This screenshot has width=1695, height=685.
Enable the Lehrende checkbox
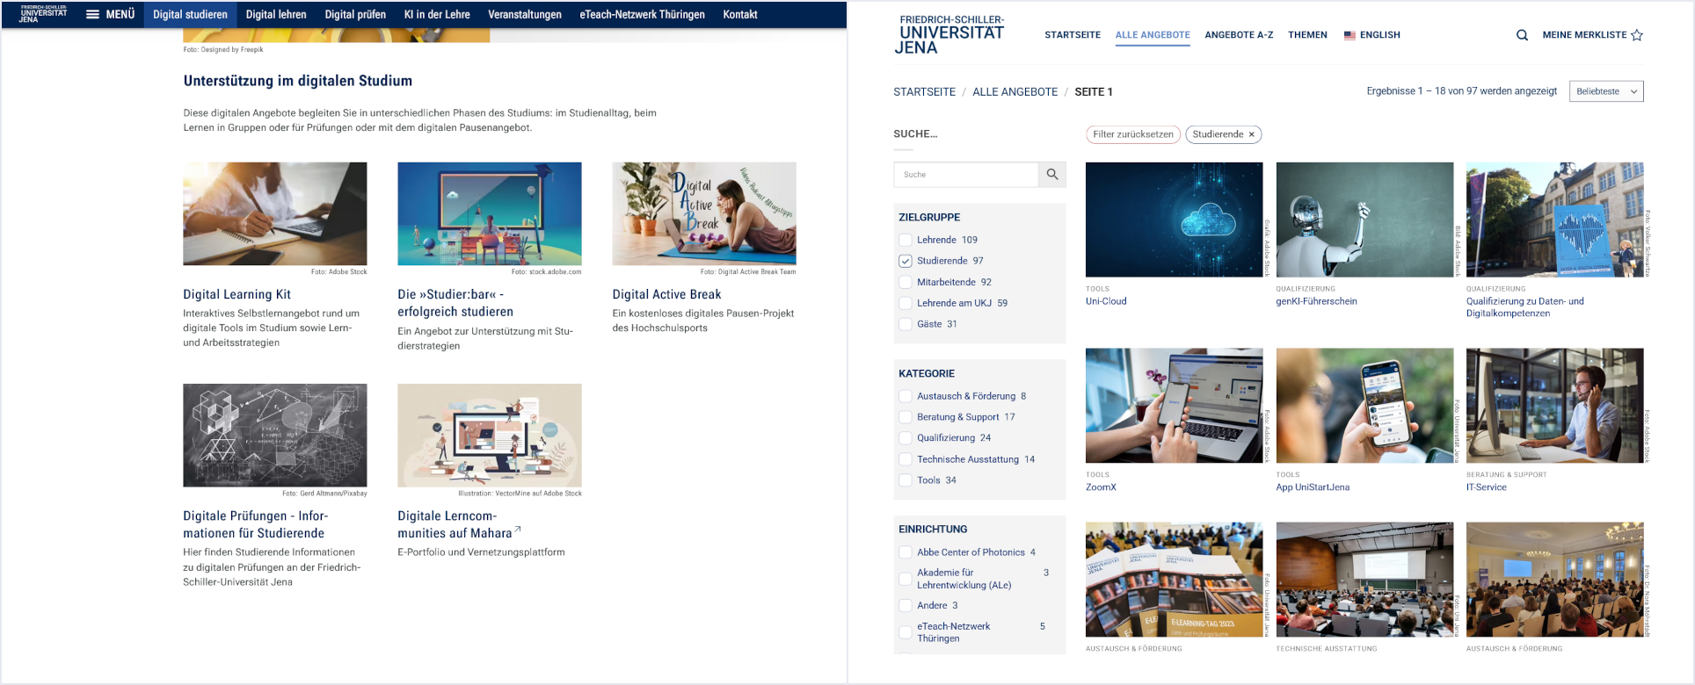tap(905, 240)
